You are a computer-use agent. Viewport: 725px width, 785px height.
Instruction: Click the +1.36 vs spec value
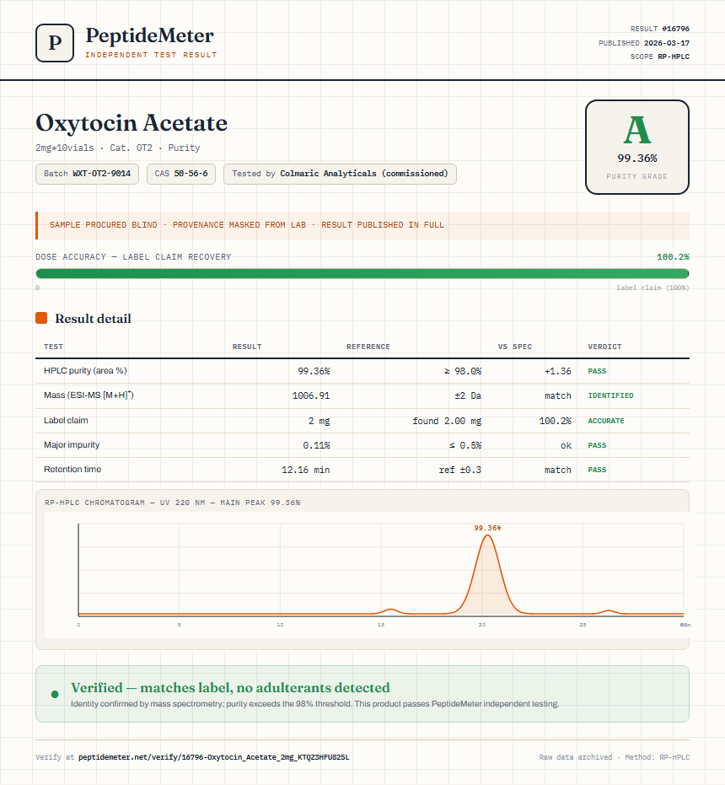[558, 371]
